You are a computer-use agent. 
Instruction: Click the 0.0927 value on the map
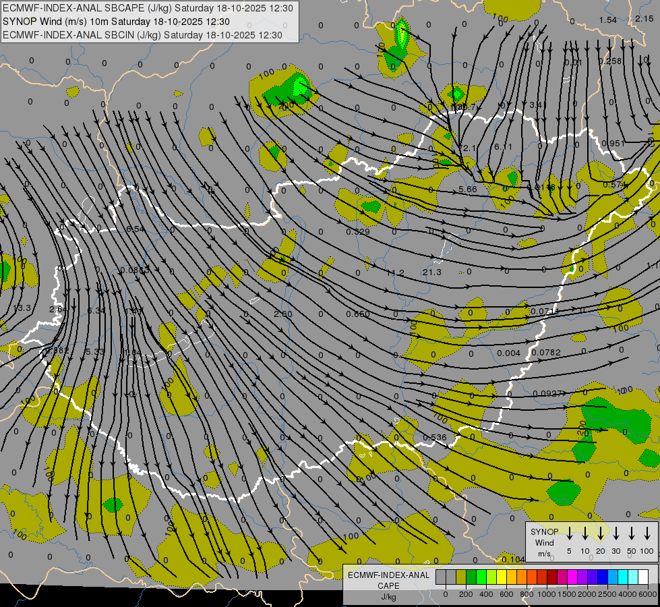547,393
